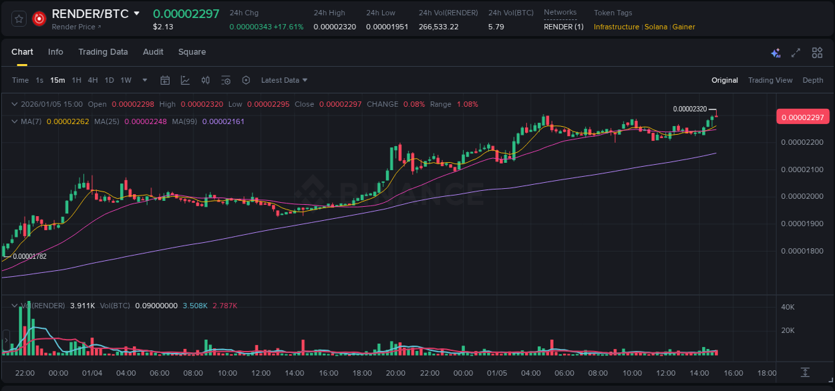Collapse the MA indicators row chevron

pos(14,122)
